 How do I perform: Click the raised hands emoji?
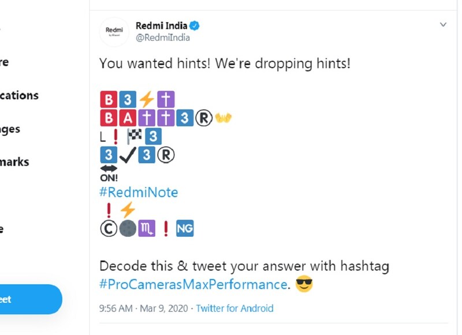pyautogui.click(x=223, y=118)
